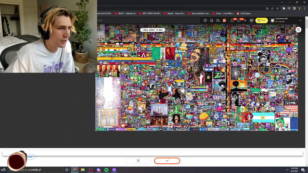Open the taskbar app with red dot
The width and height of the screenshot is (308, 173).
click(90, 170)
